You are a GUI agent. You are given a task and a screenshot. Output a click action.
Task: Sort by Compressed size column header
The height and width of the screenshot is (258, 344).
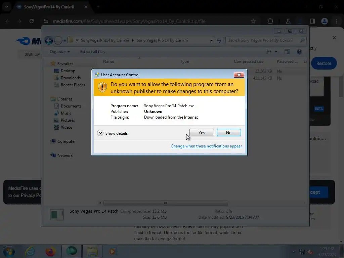(x=249, y=62)
